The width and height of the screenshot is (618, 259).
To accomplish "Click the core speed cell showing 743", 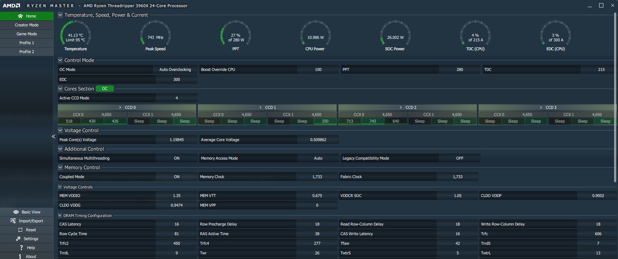I will point(373,121).
